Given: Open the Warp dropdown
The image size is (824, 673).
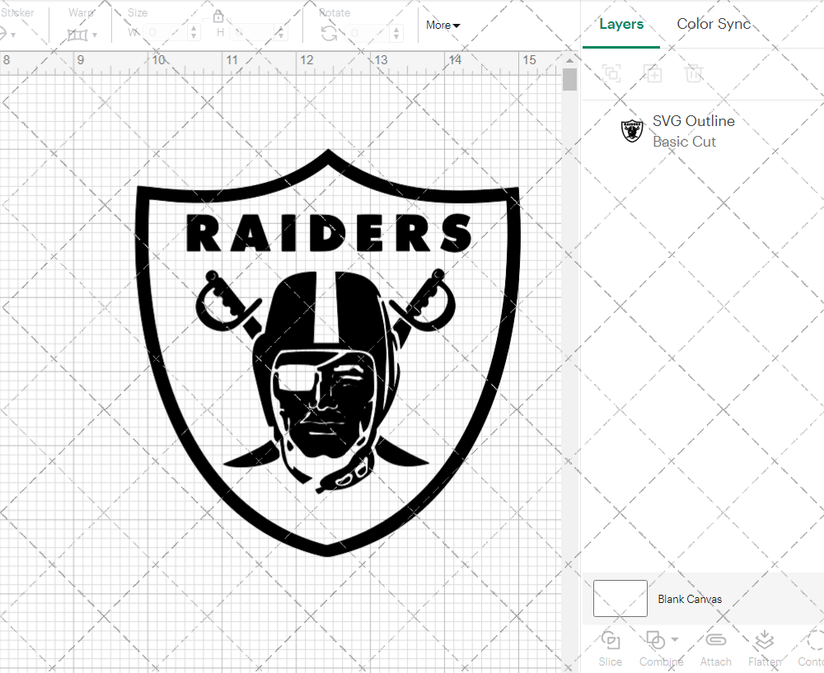Looking at the screenshot, I should tap(82, 35).
